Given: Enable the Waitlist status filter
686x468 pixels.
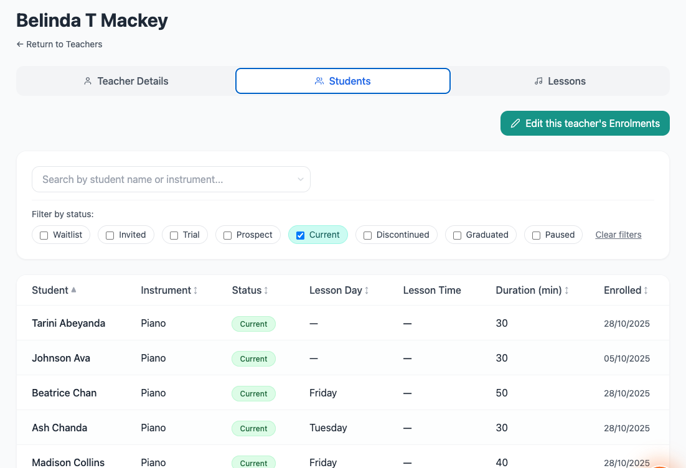Looking at the screenshot, I should [x=44, y=235].
